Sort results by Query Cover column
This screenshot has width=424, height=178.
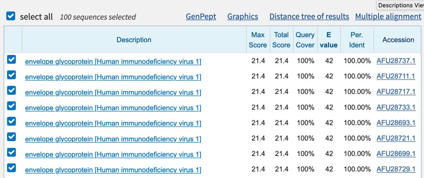tap(305, 40)
